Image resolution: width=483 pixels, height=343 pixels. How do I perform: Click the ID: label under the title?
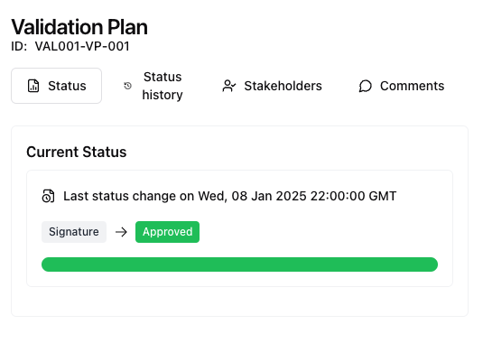pos(19,47)
